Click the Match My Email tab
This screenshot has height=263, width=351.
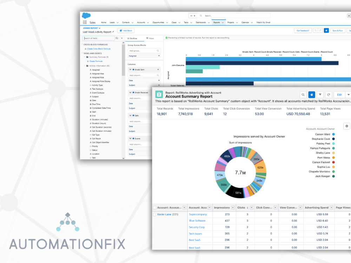263,22
